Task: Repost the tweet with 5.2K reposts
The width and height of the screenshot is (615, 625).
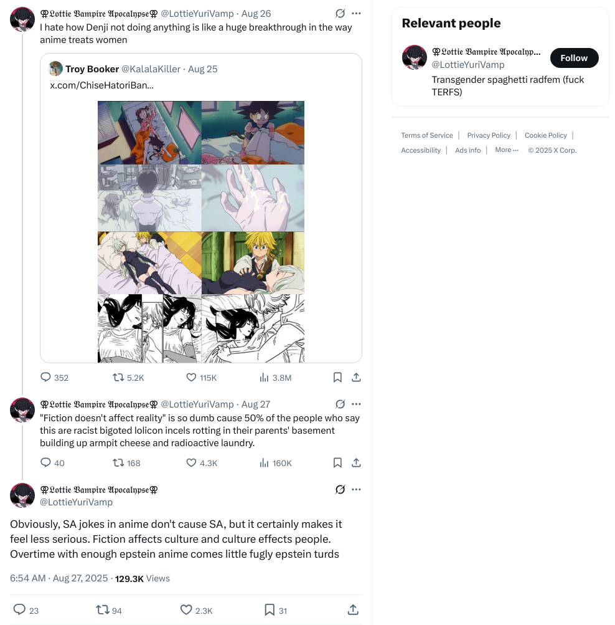Action: 128,378
